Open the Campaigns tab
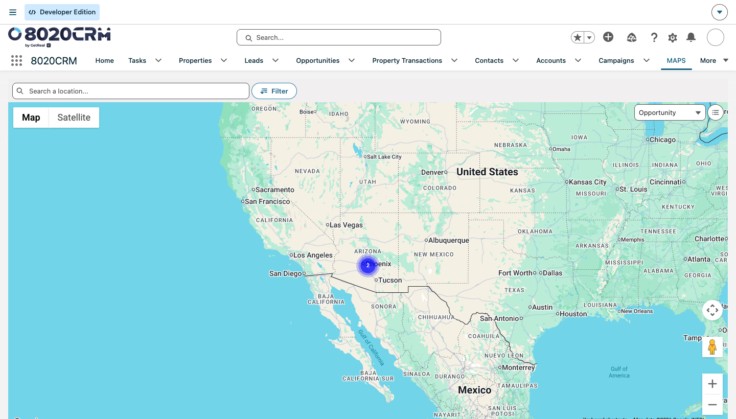 [x=616, y=60]
